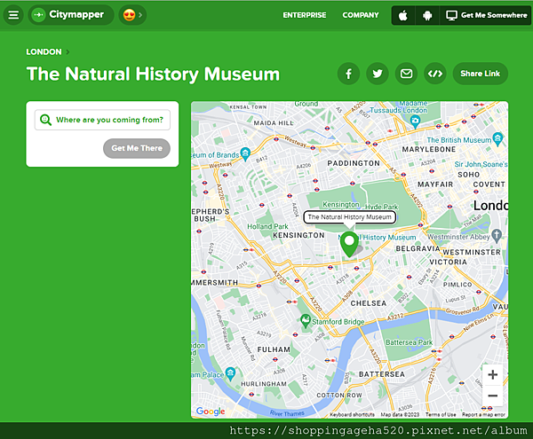
Task: Focus the 'Where are you coming from?' field
Action: (x=102, y=120)
